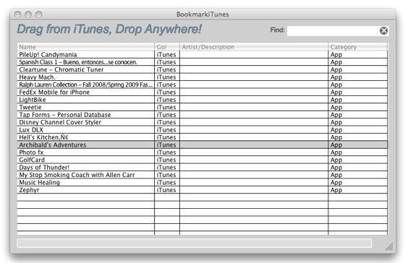Select the Ralph Lauren Collection entry
Image resolution: width=405 pixels, height=263 pixels.
click(202, 85)
